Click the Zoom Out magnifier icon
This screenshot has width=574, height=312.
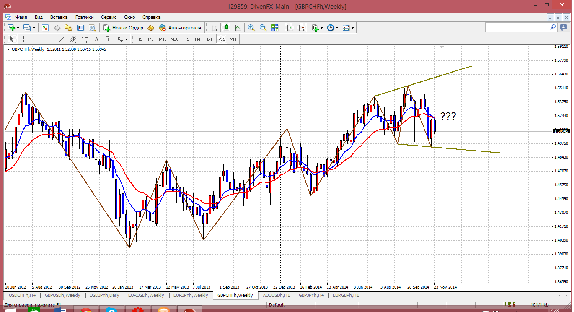point(263,28)
